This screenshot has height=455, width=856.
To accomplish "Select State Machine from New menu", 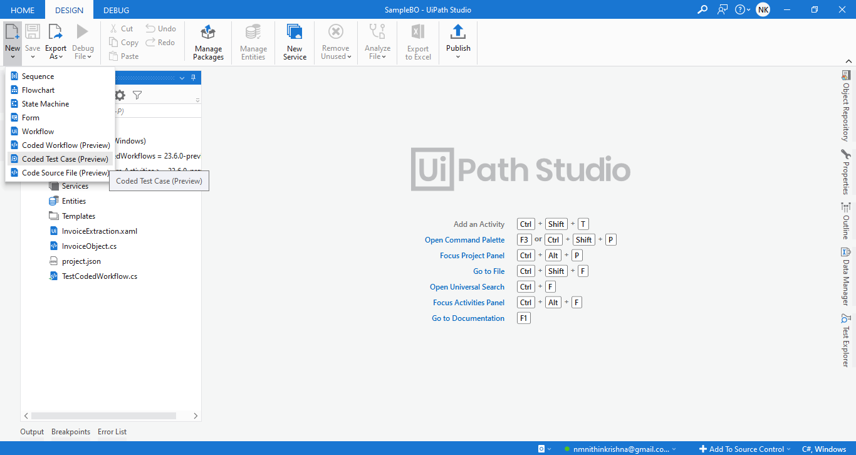I will pyautogui.click(x=60, y=103).
